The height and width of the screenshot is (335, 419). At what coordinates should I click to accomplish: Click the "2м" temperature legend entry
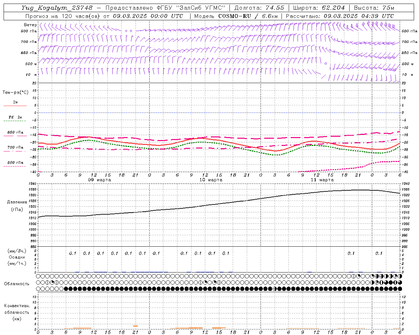coord(15,102)
